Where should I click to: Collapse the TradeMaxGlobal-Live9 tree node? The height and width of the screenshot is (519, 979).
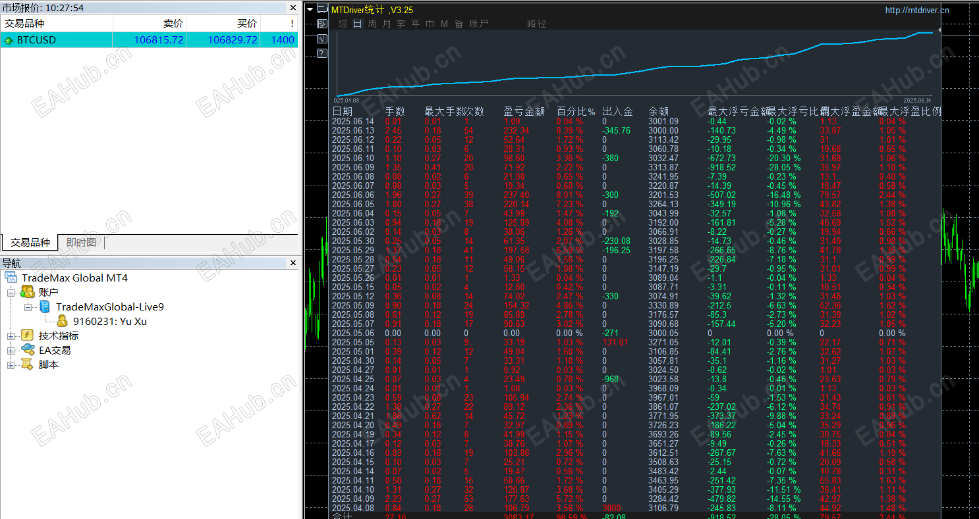click(x=28, y=307)
